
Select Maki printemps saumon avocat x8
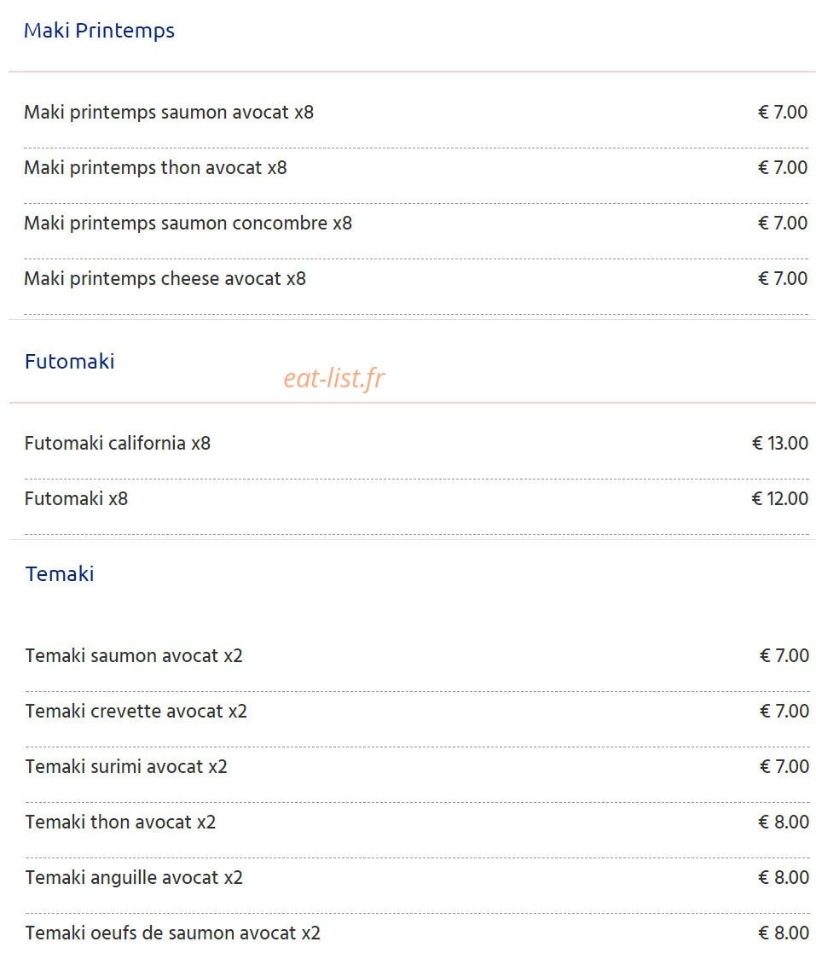(x=169, y=113)
